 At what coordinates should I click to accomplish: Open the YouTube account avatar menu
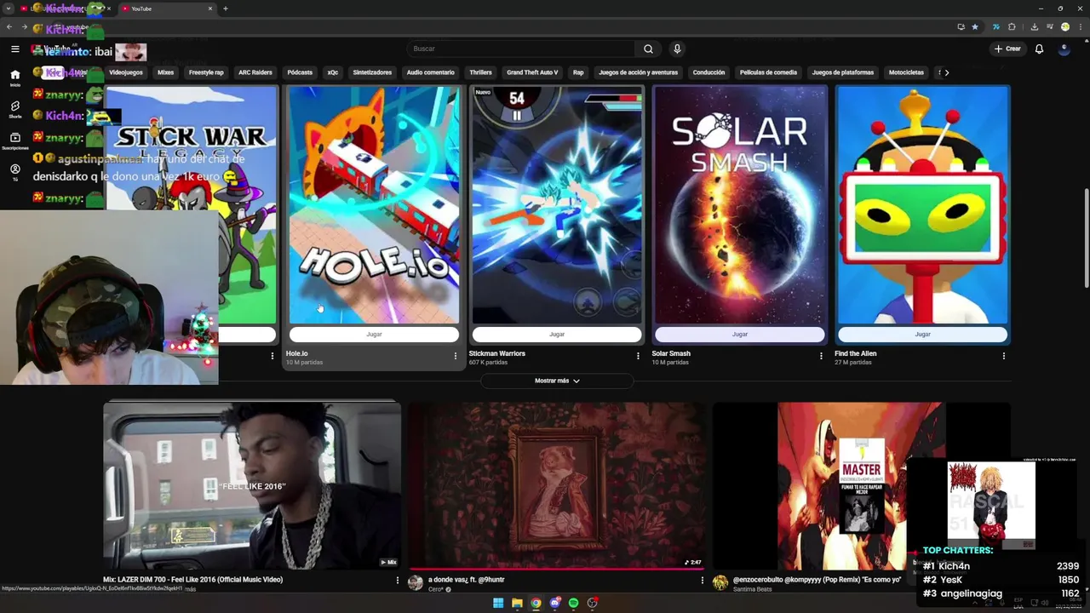coord(1064,49)
